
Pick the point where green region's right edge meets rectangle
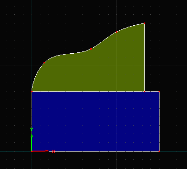pyautogui.click(x=144, y=91)
